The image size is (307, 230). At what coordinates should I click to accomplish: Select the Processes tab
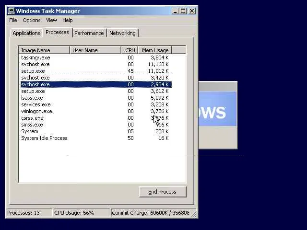pyautogui.click(x=57, y=32)
